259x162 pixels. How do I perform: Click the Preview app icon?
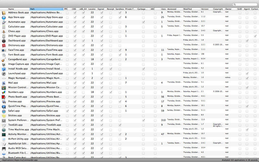[4, 102]
